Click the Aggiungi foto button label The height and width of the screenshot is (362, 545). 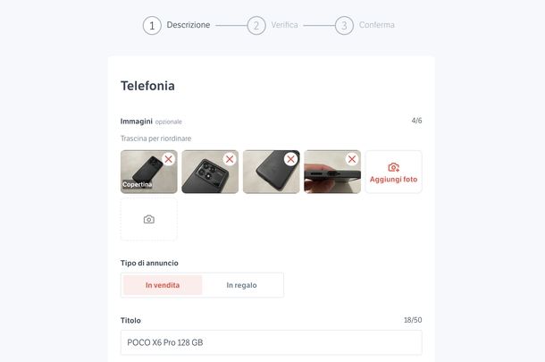click(393, 180)
